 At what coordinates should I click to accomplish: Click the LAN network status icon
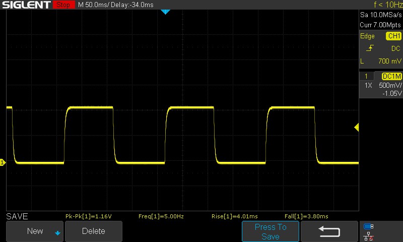pos(369,236)
